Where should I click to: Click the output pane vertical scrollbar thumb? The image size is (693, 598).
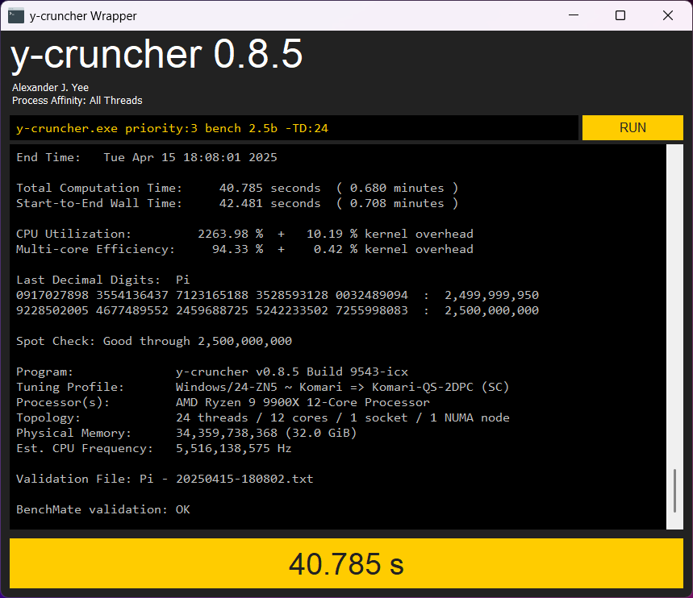click(x=674, y=491)
